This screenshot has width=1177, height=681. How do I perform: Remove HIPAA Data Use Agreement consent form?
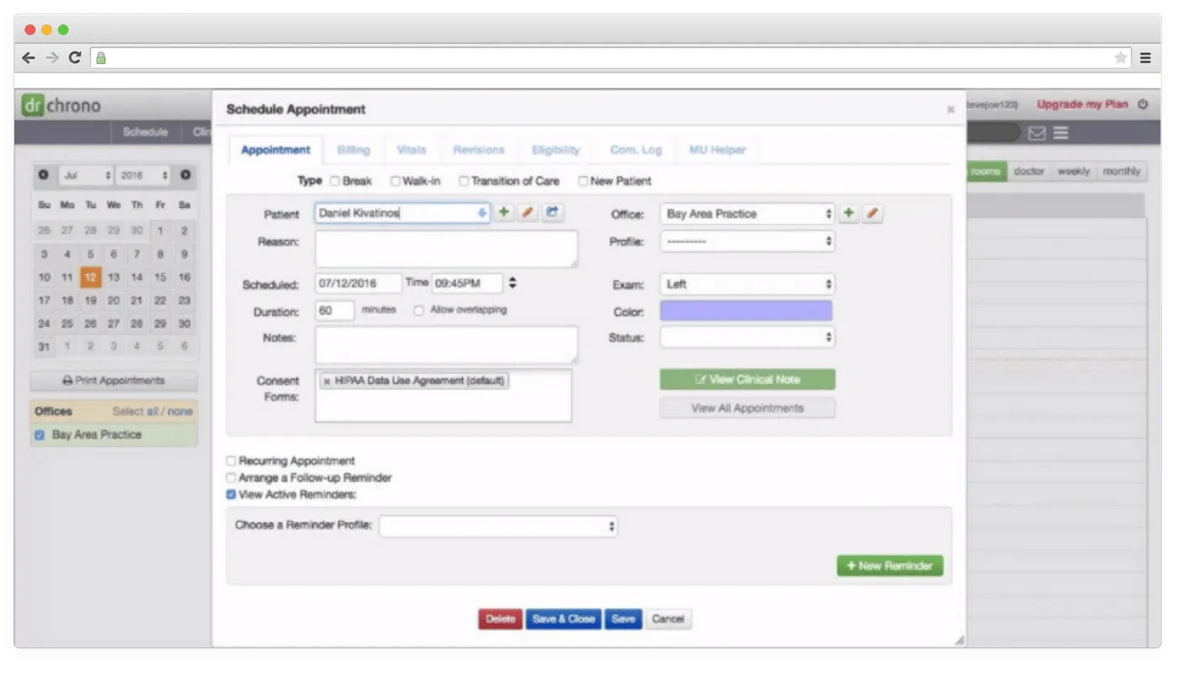click(327, 381)
